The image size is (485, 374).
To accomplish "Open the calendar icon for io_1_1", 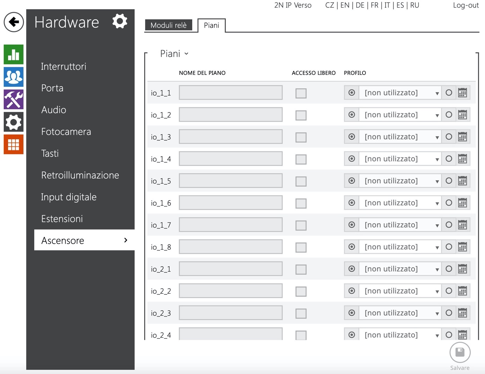I will [462, 93].
